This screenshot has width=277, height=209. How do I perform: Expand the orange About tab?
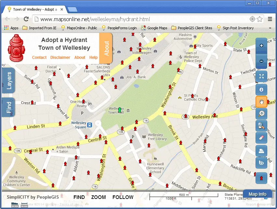106,48
